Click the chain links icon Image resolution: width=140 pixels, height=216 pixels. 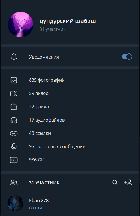pyautogui.click(x=14, y=133)
